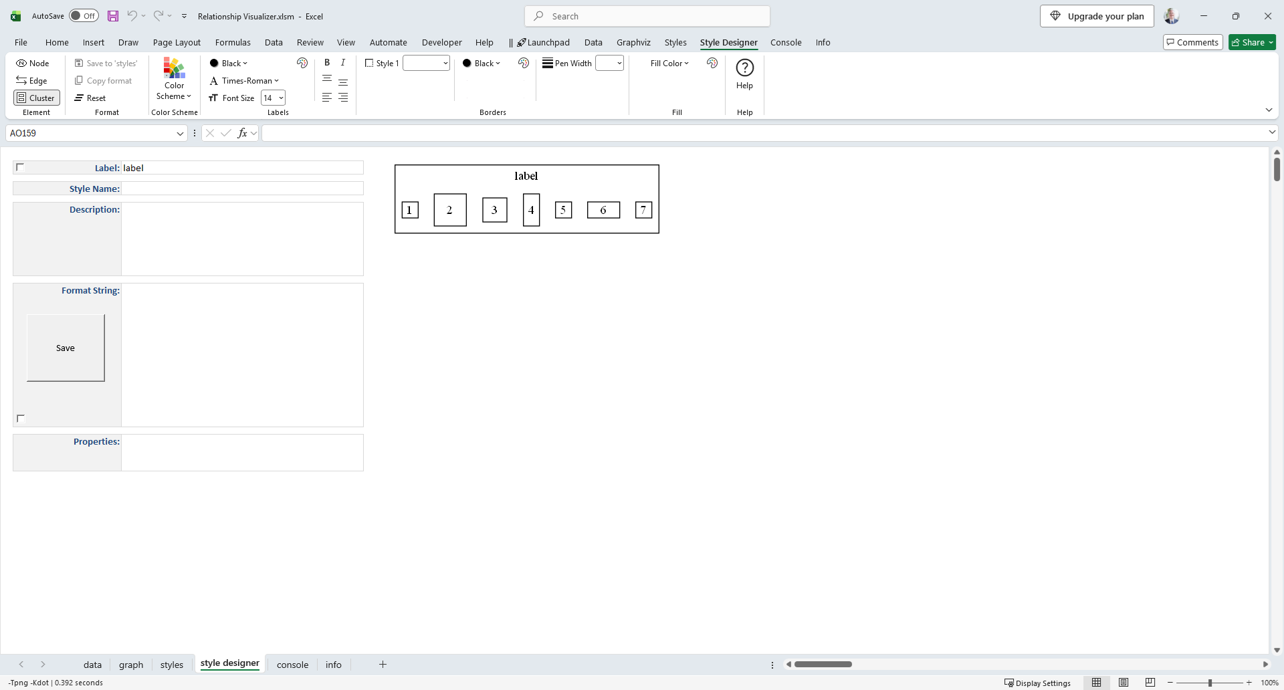Switch to the Console ribbon tab

pos(786,42)
